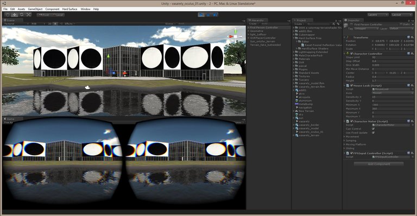The image size is (417, 216).
Task: Open the Assets menu
Action: (x=21, y=9)
